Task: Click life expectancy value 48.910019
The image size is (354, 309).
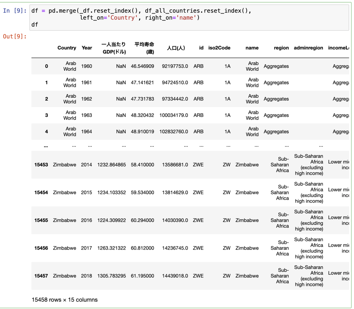Action: (x=142, y=132)
